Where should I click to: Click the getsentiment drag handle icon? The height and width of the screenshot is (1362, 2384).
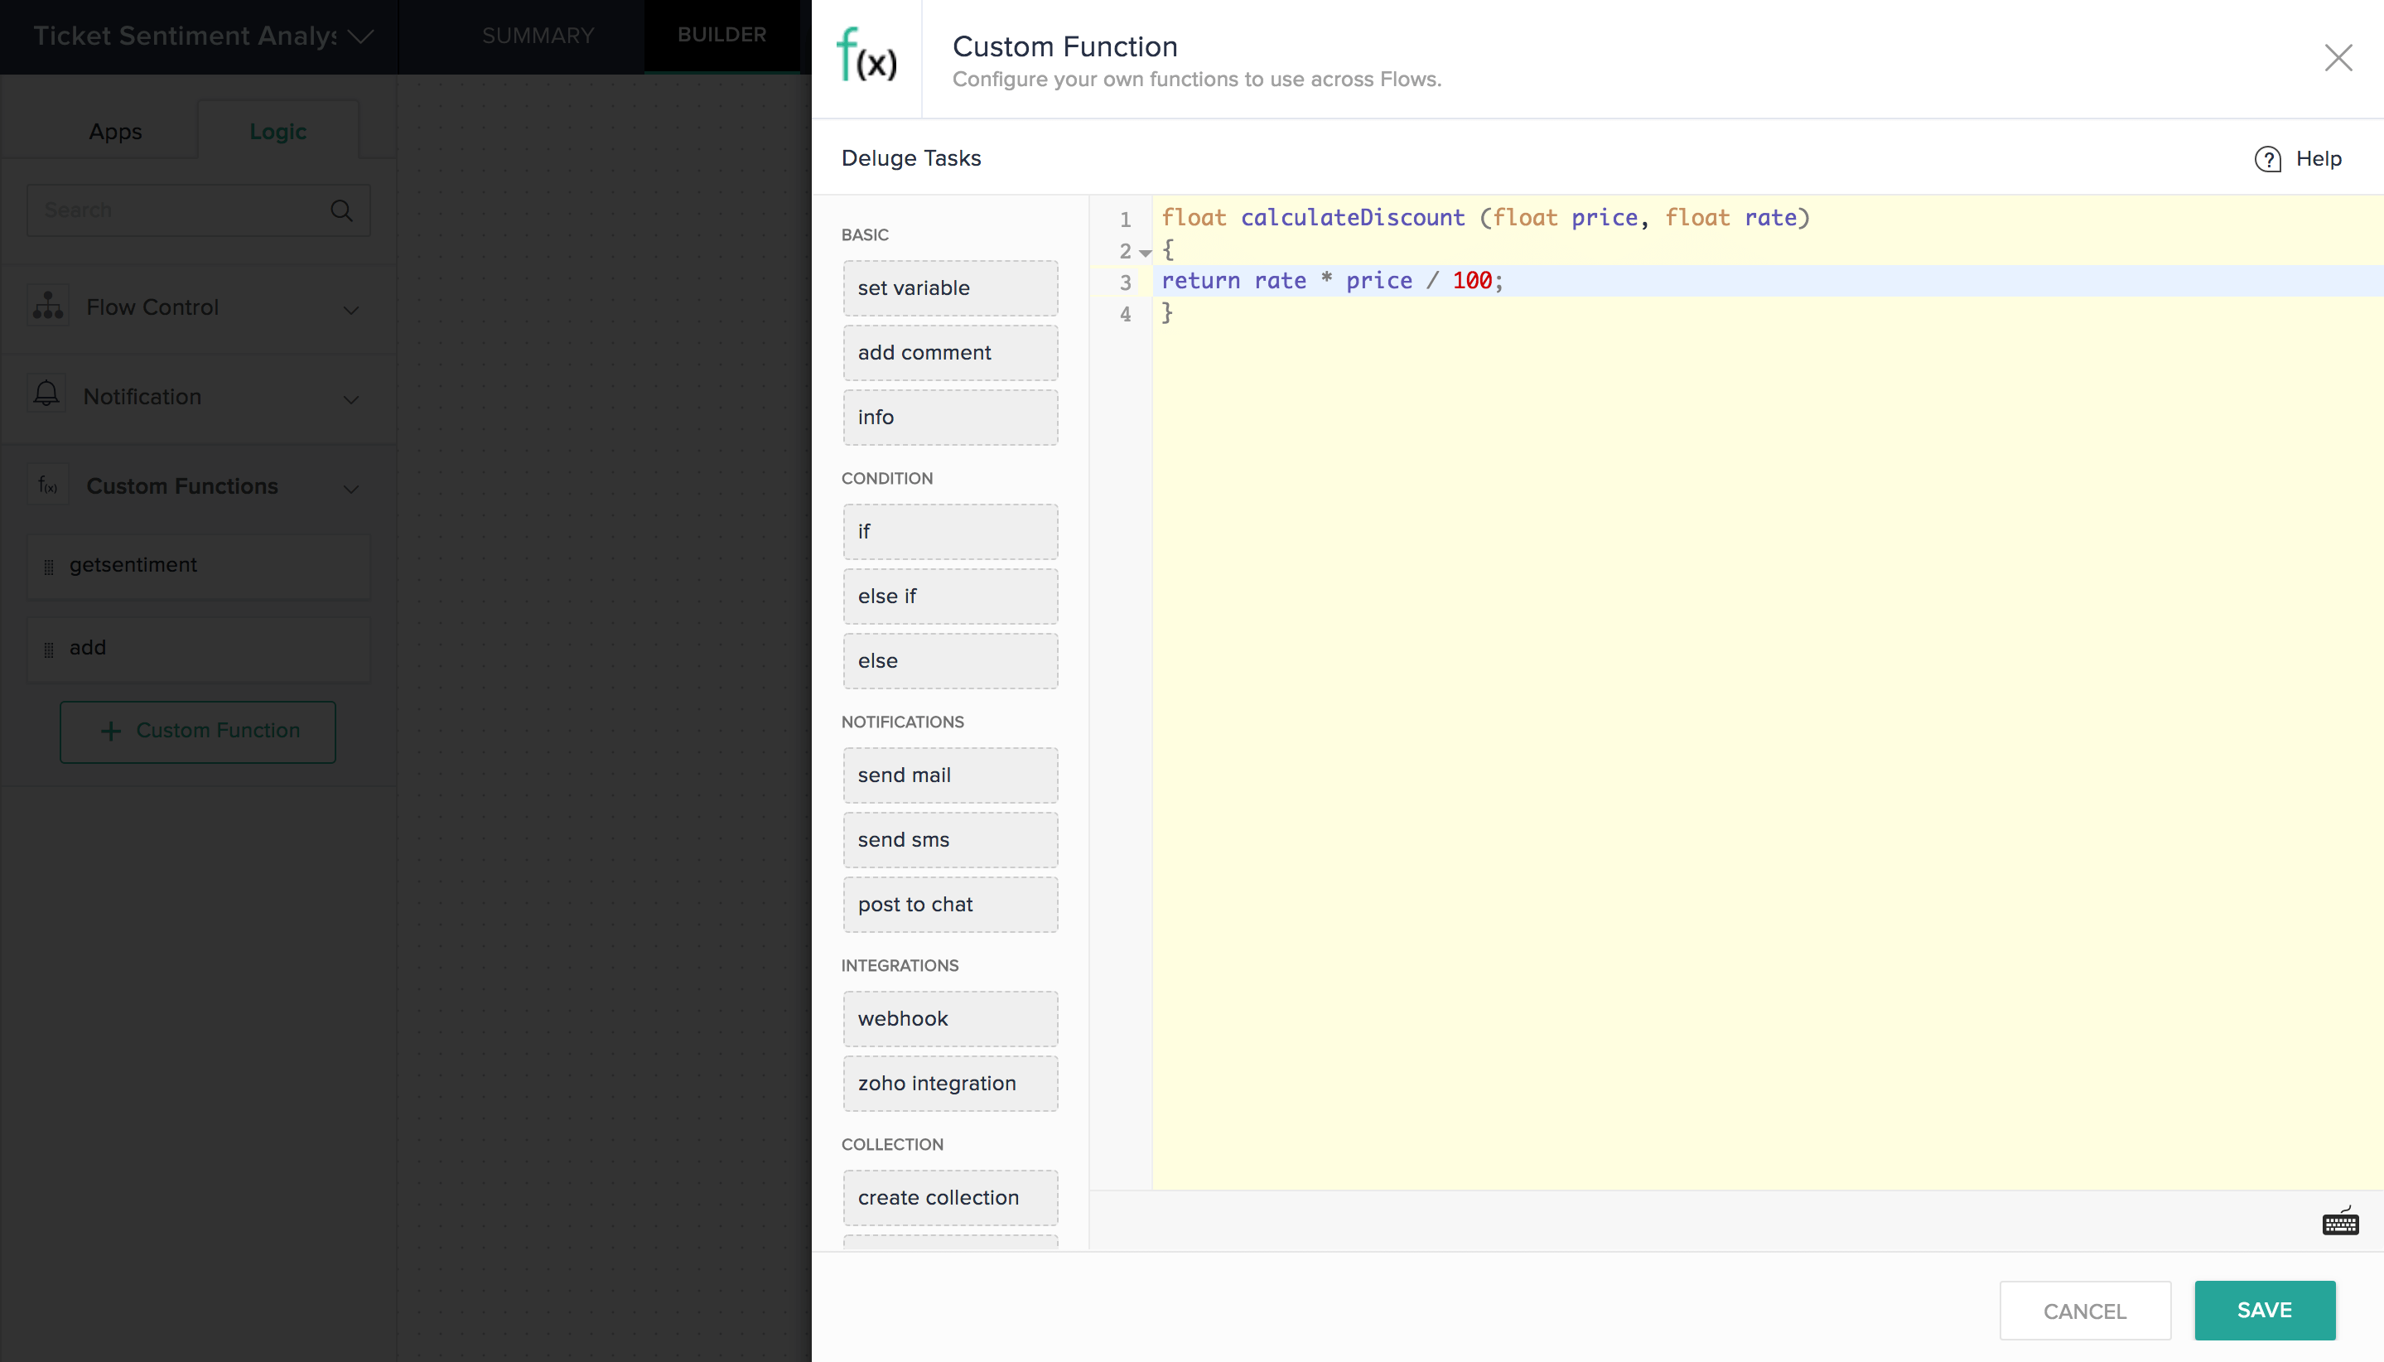tap(49, 567)
